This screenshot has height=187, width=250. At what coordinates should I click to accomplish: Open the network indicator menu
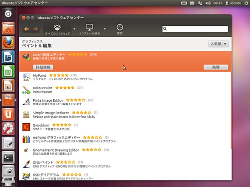[200, 3]
